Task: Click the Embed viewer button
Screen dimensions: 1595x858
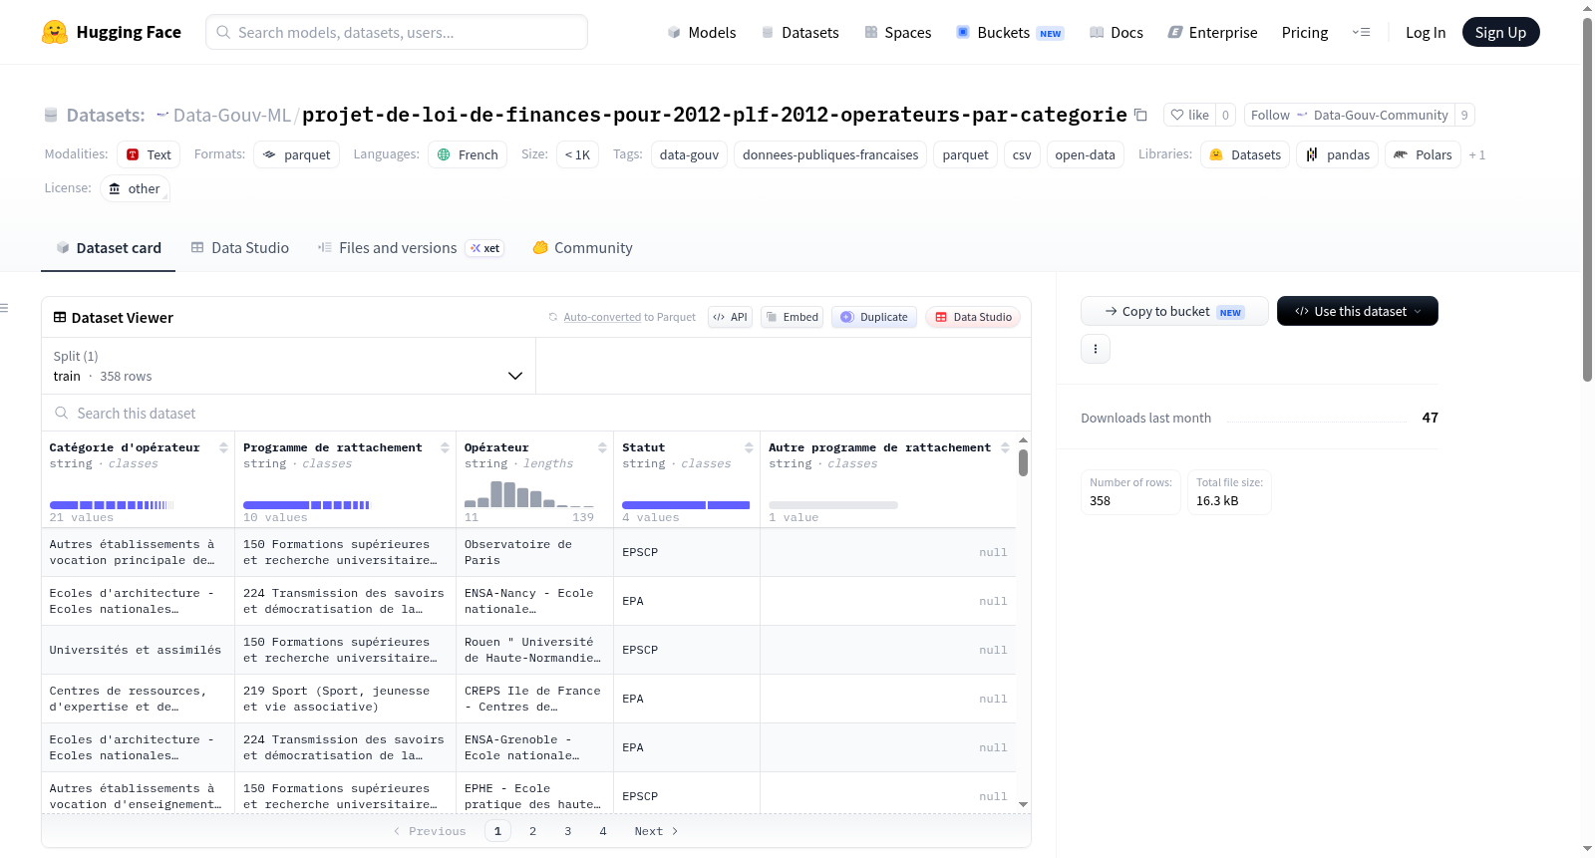Action: [793, 317]
